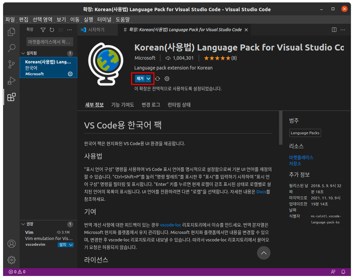The width and height of the screenshot is (354, 279).
Task: Click the Language Packs category tag
Action: (x=305, y=133)
